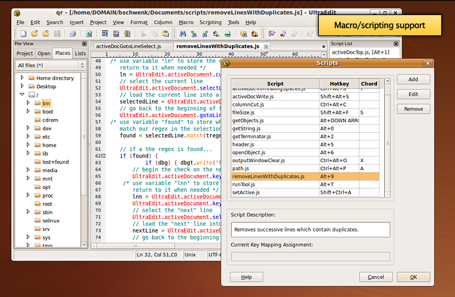Viewport: 455px width, 297px height.
Task: Select the fileSize.js script row
Action: coord(305,113)
